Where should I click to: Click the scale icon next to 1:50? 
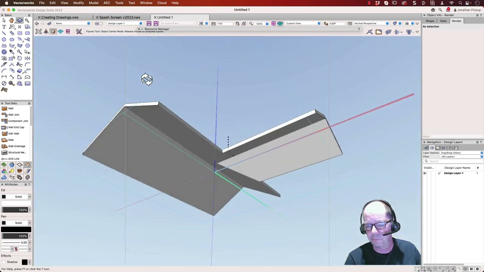[214, 23]
